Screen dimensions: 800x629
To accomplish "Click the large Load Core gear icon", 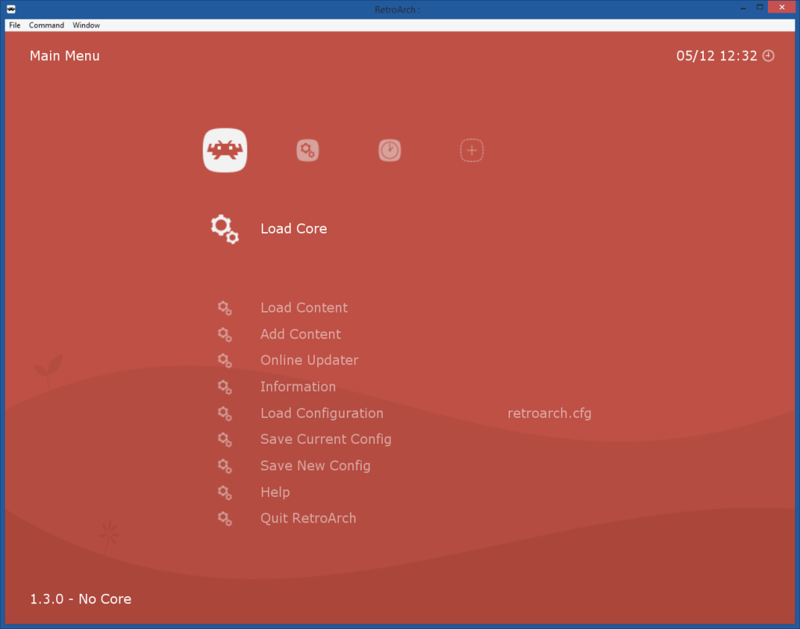I will coord(223,228).
